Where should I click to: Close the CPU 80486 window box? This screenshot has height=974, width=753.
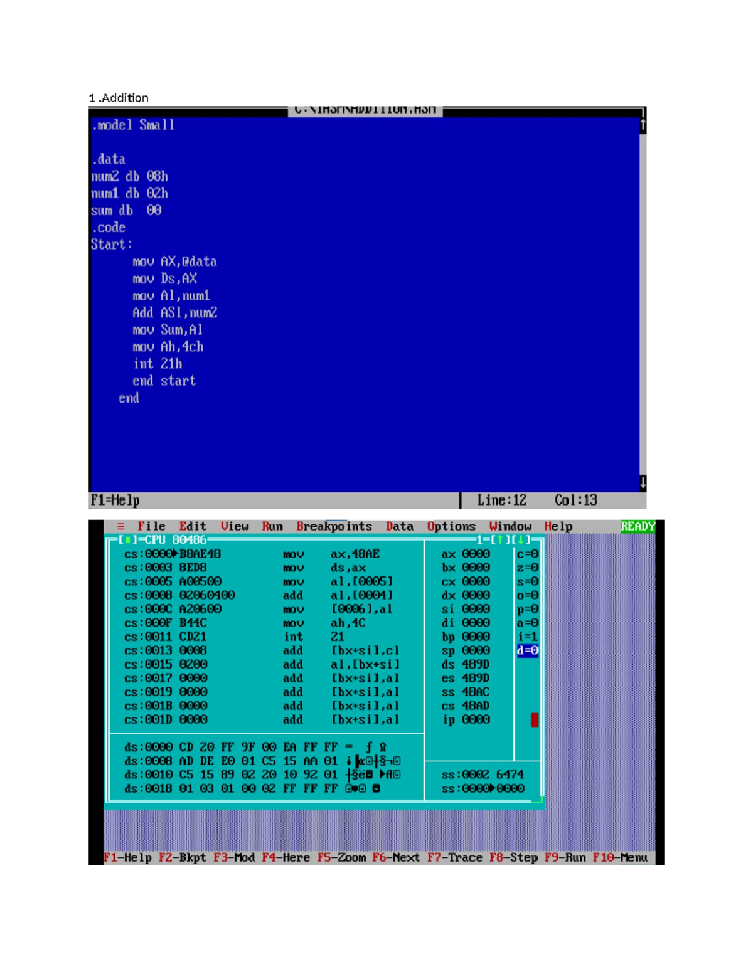coord(127,540)
